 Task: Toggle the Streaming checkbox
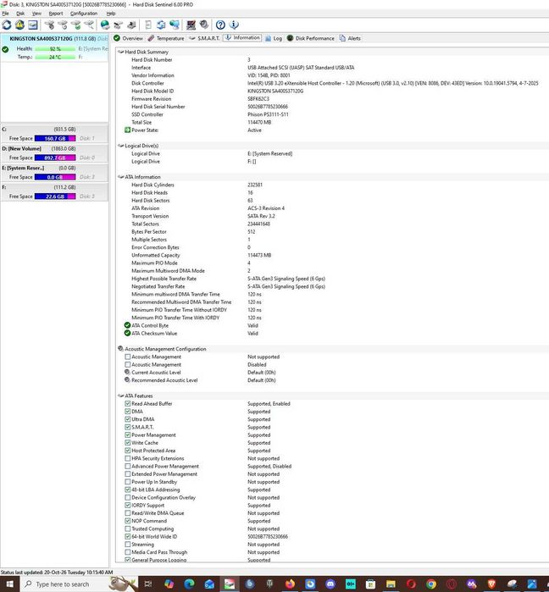click(x=128, y=544)
